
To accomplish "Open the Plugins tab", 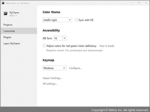I will pyautogui.click(x=7, y=37).
